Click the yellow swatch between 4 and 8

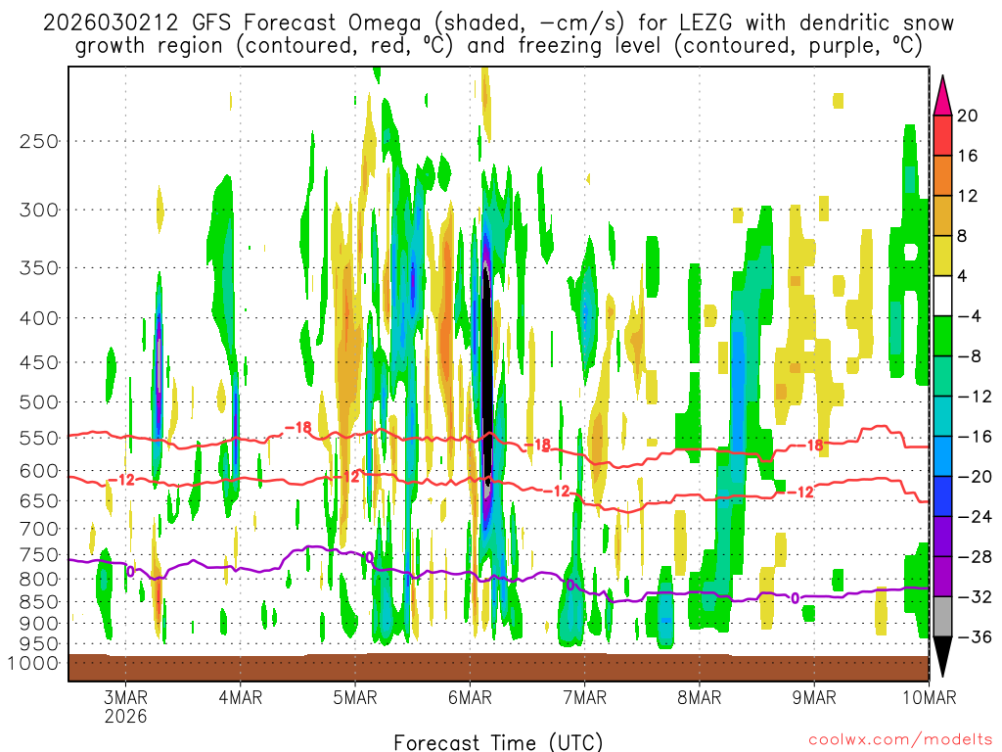(x=942, y=256)
